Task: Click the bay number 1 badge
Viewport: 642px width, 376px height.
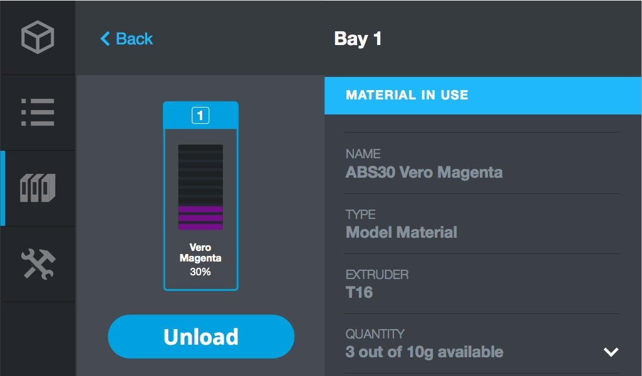Action: tap(200, 115)
